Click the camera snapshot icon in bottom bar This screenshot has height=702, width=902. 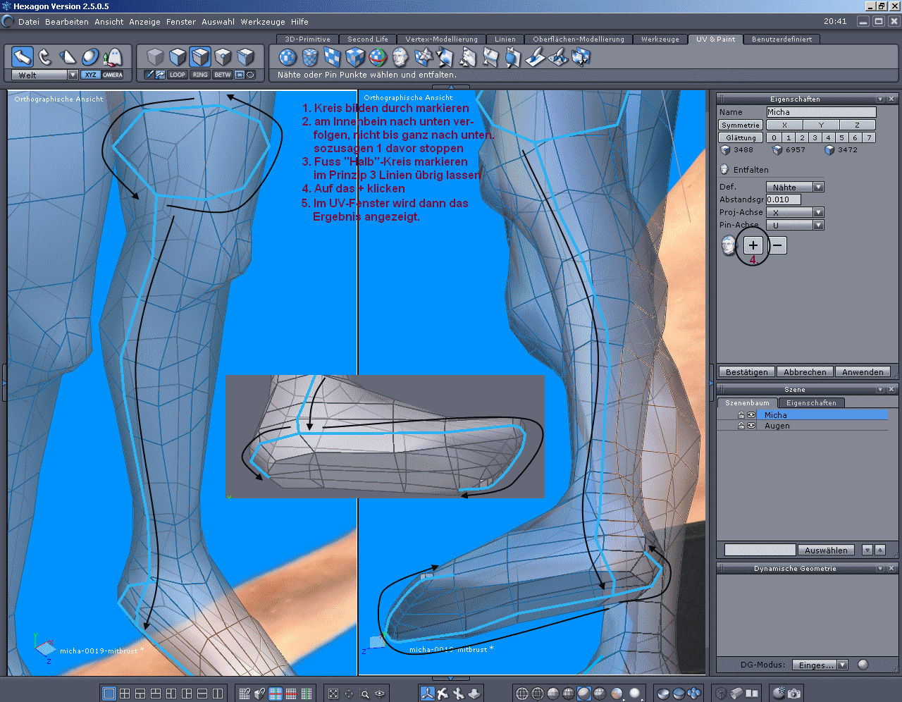pos(794,694)
